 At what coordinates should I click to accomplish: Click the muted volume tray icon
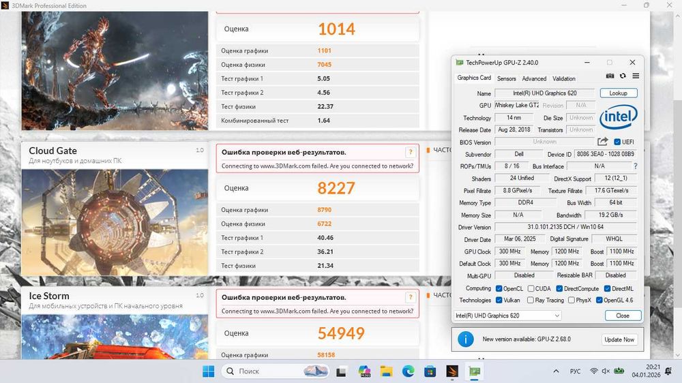[606, 371]
